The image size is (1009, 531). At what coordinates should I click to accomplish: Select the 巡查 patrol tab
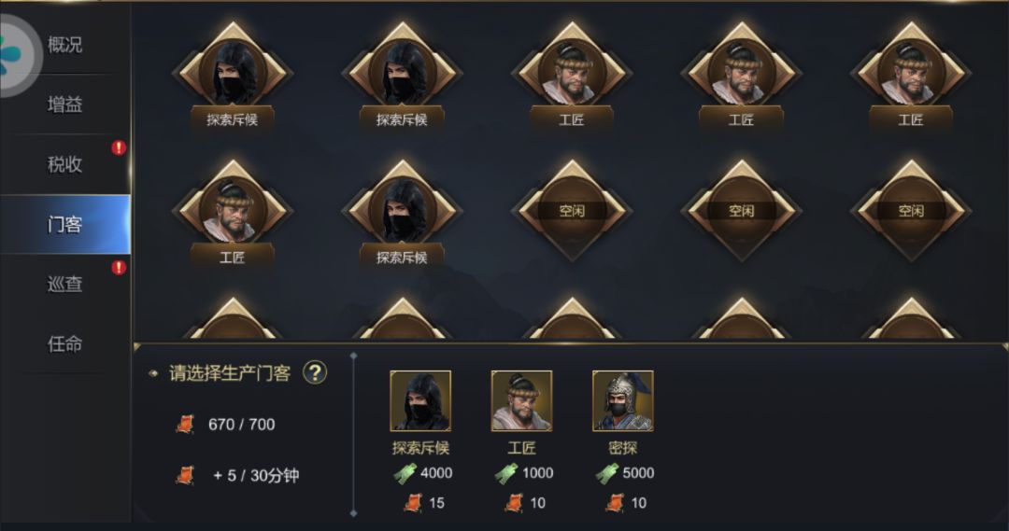coord(65,284)
